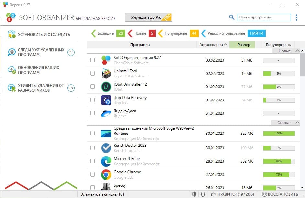Collapse the Новые group
Screen dimensions: 305x198
coord(297,51)
